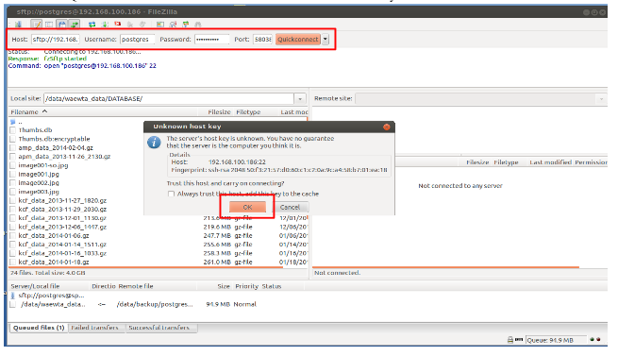618x356 pixels.
Task: Check the box beside amp_data_2014-02-04.gz
Action: 12,147
